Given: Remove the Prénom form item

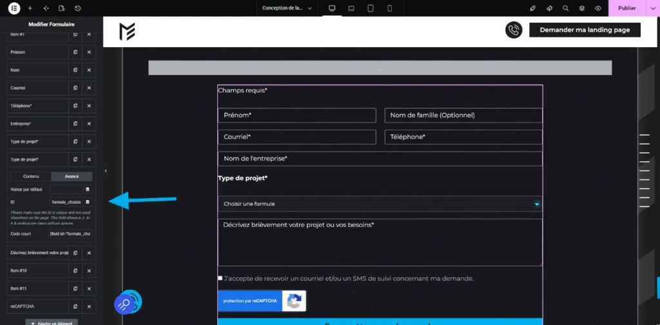Looking at the screenshot, I should (x=89, y=52).
